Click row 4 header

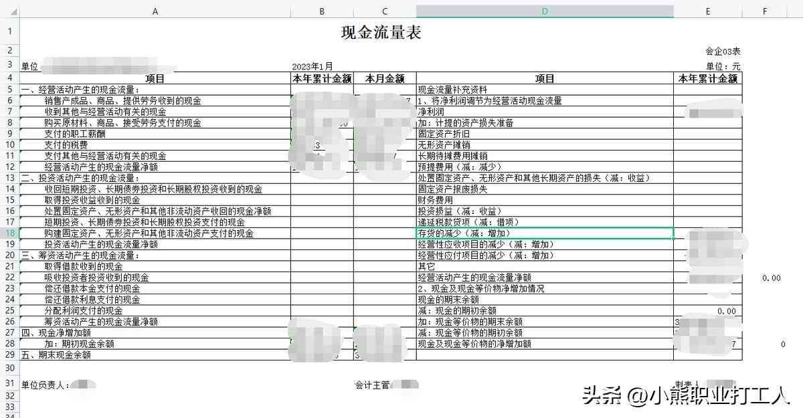point(9,78)
